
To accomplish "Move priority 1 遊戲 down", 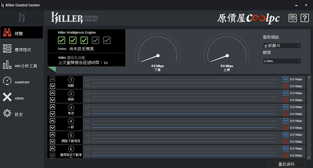I will point(52,86).
